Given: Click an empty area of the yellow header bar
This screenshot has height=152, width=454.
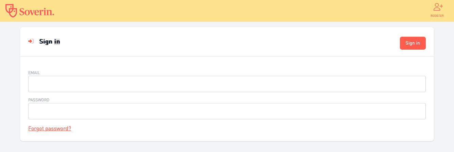Looking at the screenshot, I should point(238,11).
